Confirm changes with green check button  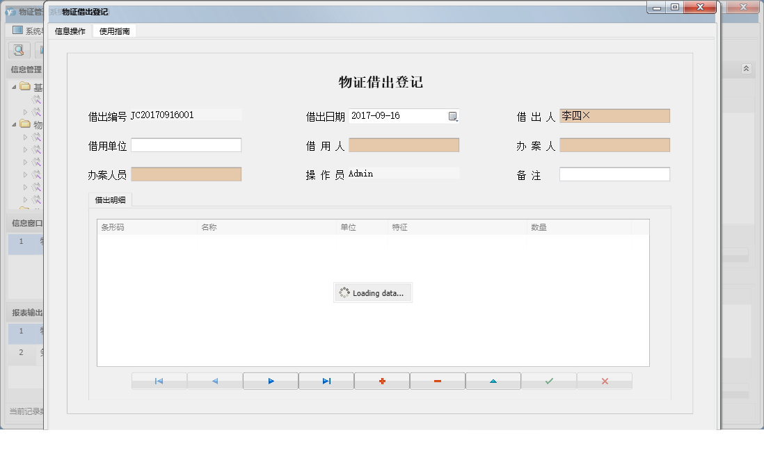[549, 381]
